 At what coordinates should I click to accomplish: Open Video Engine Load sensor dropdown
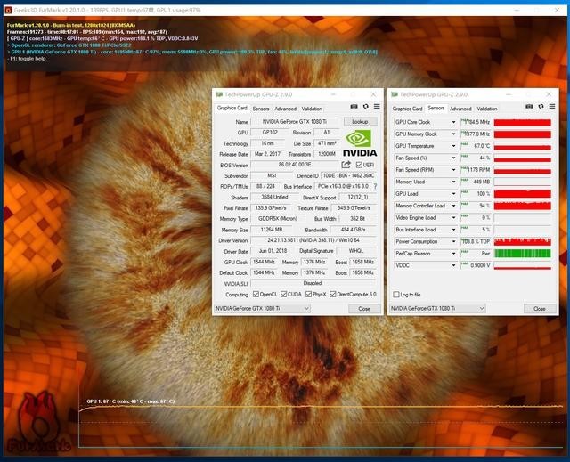click(x=453, y=218)
